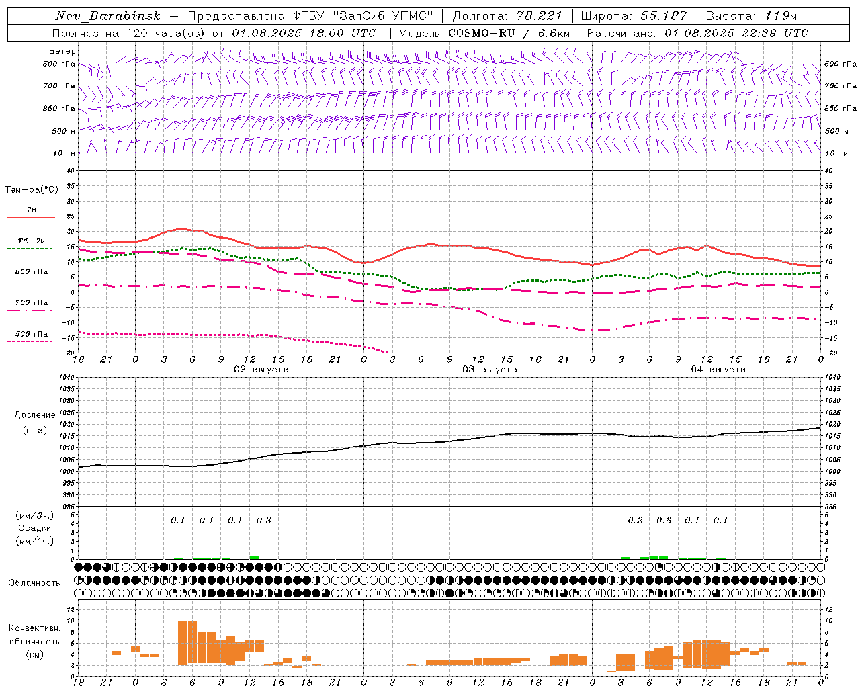860x688 pixels.
Task: Click the Ветер wind panel label
Action: coord(62,51)
